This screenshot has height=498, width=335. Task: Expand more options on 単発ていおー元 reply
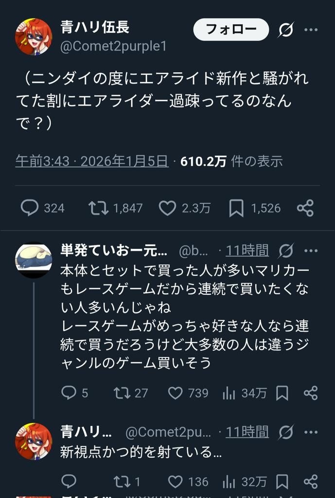[x=311, y=250]
